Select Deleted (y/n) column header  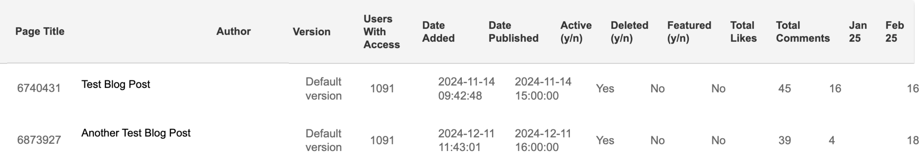tap(629, 32)
